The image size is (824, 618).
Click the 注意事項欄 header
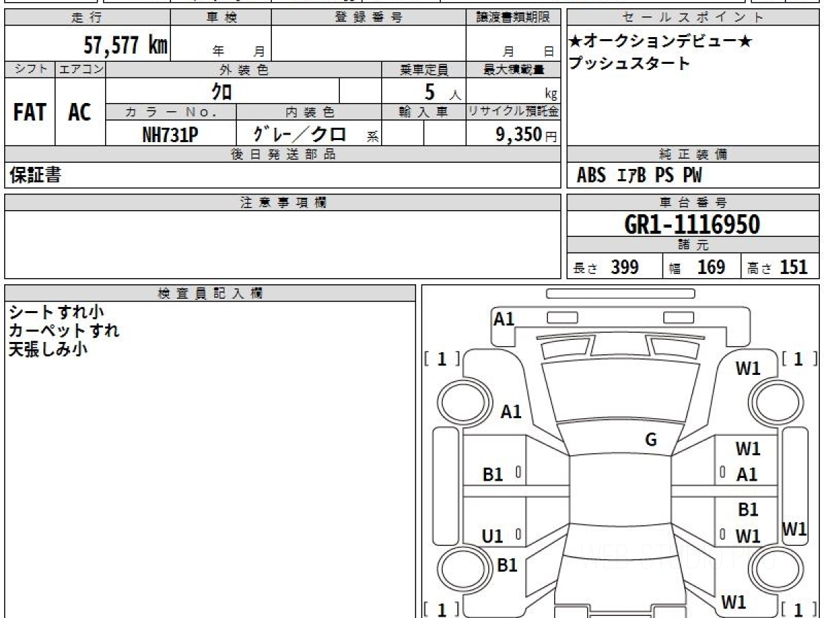coord(283,203)
